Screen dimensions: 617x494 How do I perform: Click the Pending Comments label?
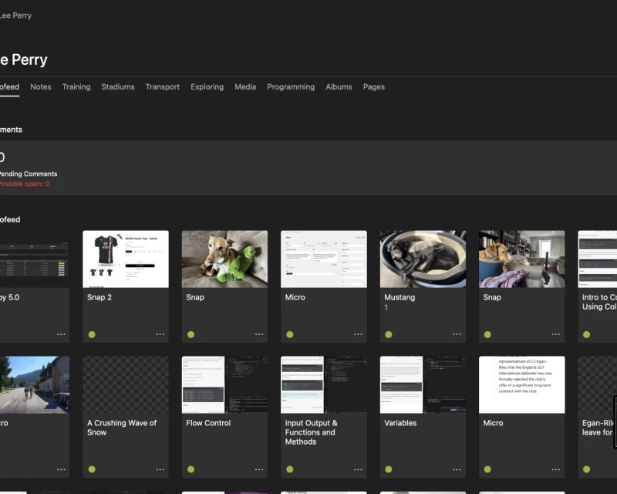pyautogui.click(x=29, y=174)
